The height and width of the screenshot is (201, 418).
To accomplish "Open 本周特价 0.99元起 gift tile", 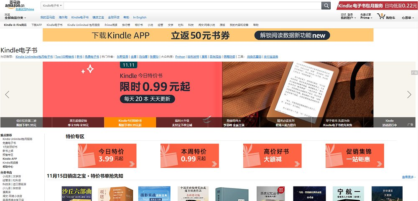I will click(189, 155).
